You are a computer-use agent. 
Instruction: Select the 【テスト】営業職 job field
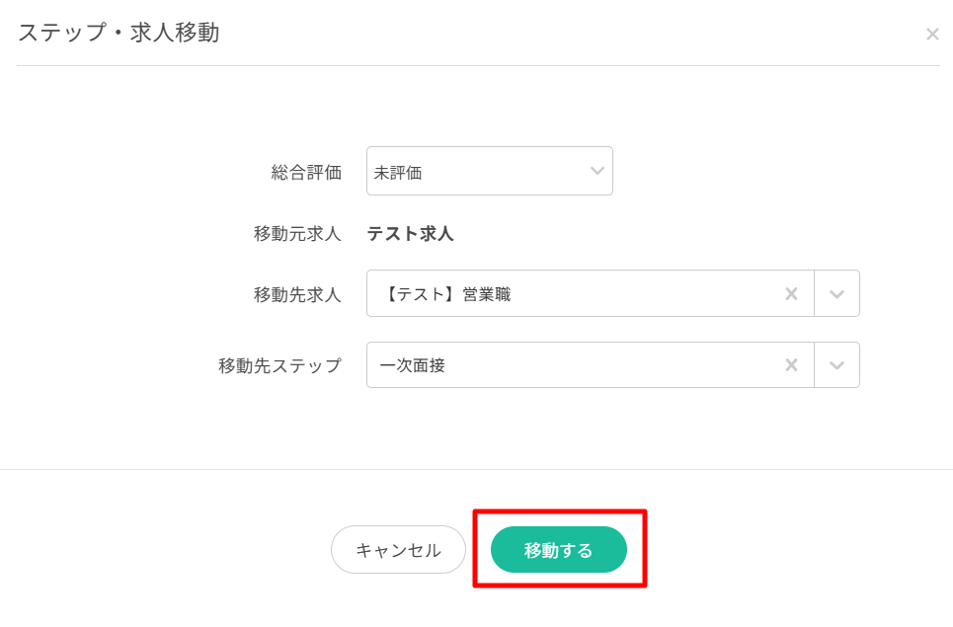[x=573, y=293]
